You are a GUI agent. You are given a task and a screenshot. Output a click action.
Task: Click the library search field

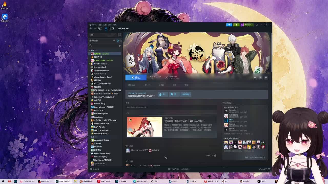pos(104,45)
